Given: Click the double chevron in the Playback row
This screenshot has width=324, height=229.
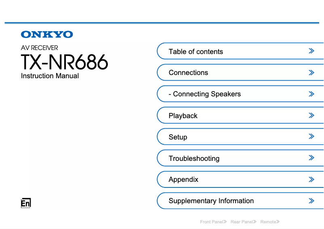Looking at the screenshot, I should pos(311,115).
